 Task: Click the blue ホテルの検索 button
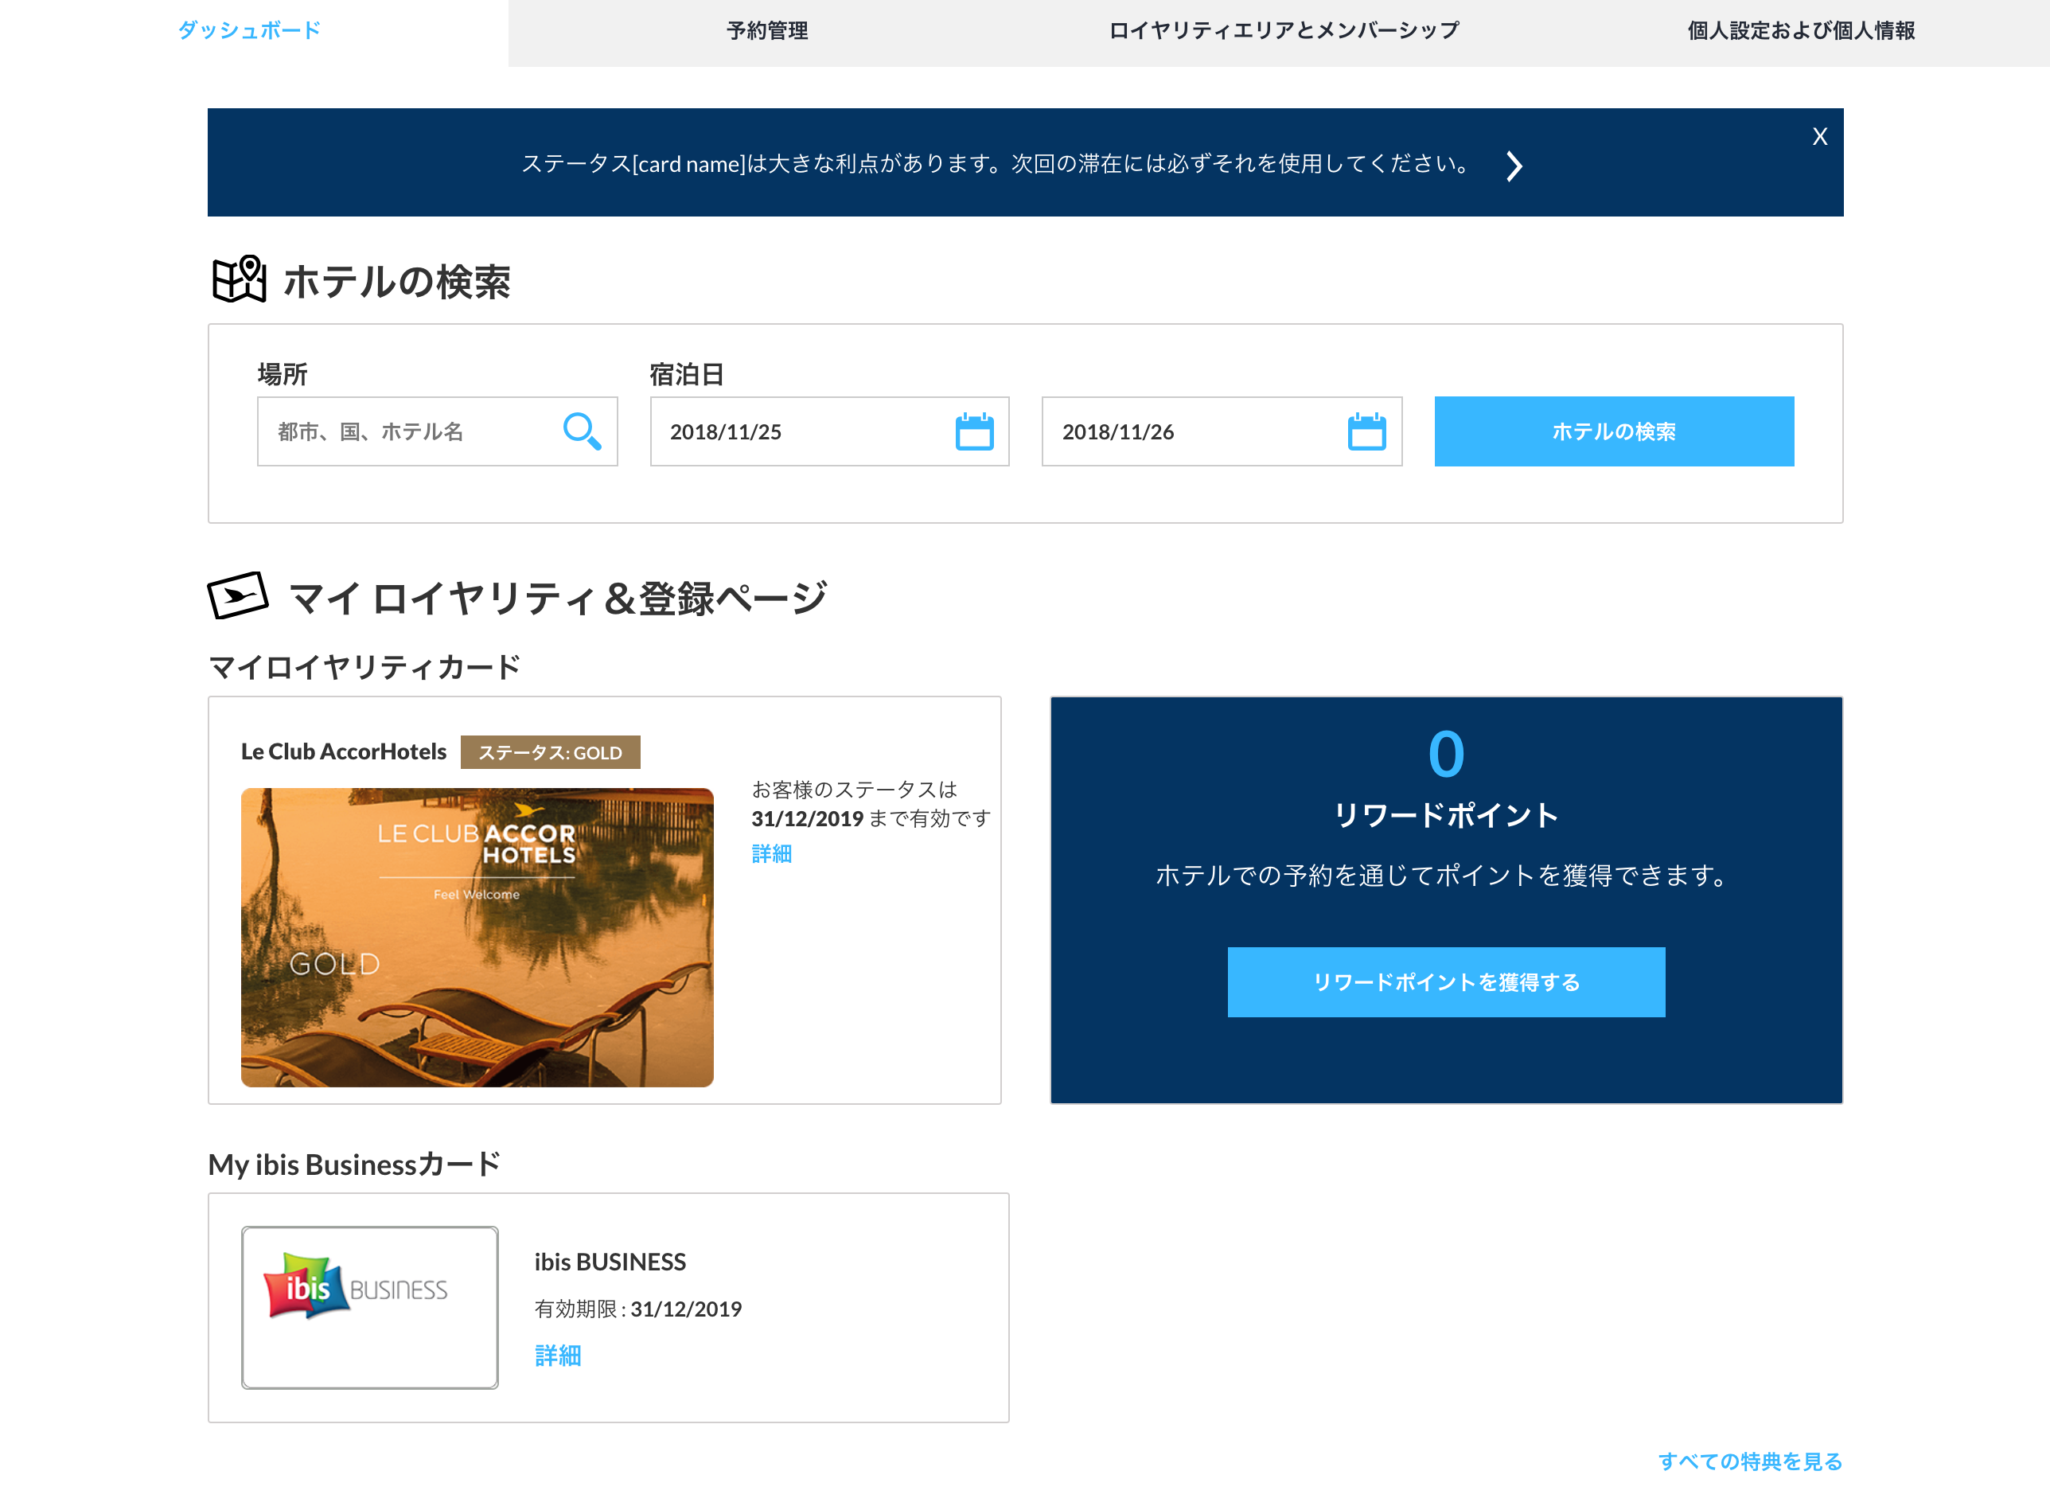(x=1614, y=431)
